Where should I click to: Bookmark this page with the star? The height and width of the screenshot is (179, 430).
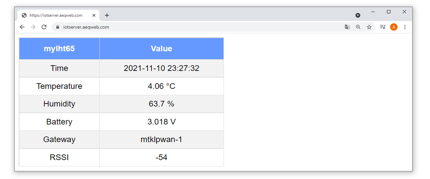coord(369,27)
